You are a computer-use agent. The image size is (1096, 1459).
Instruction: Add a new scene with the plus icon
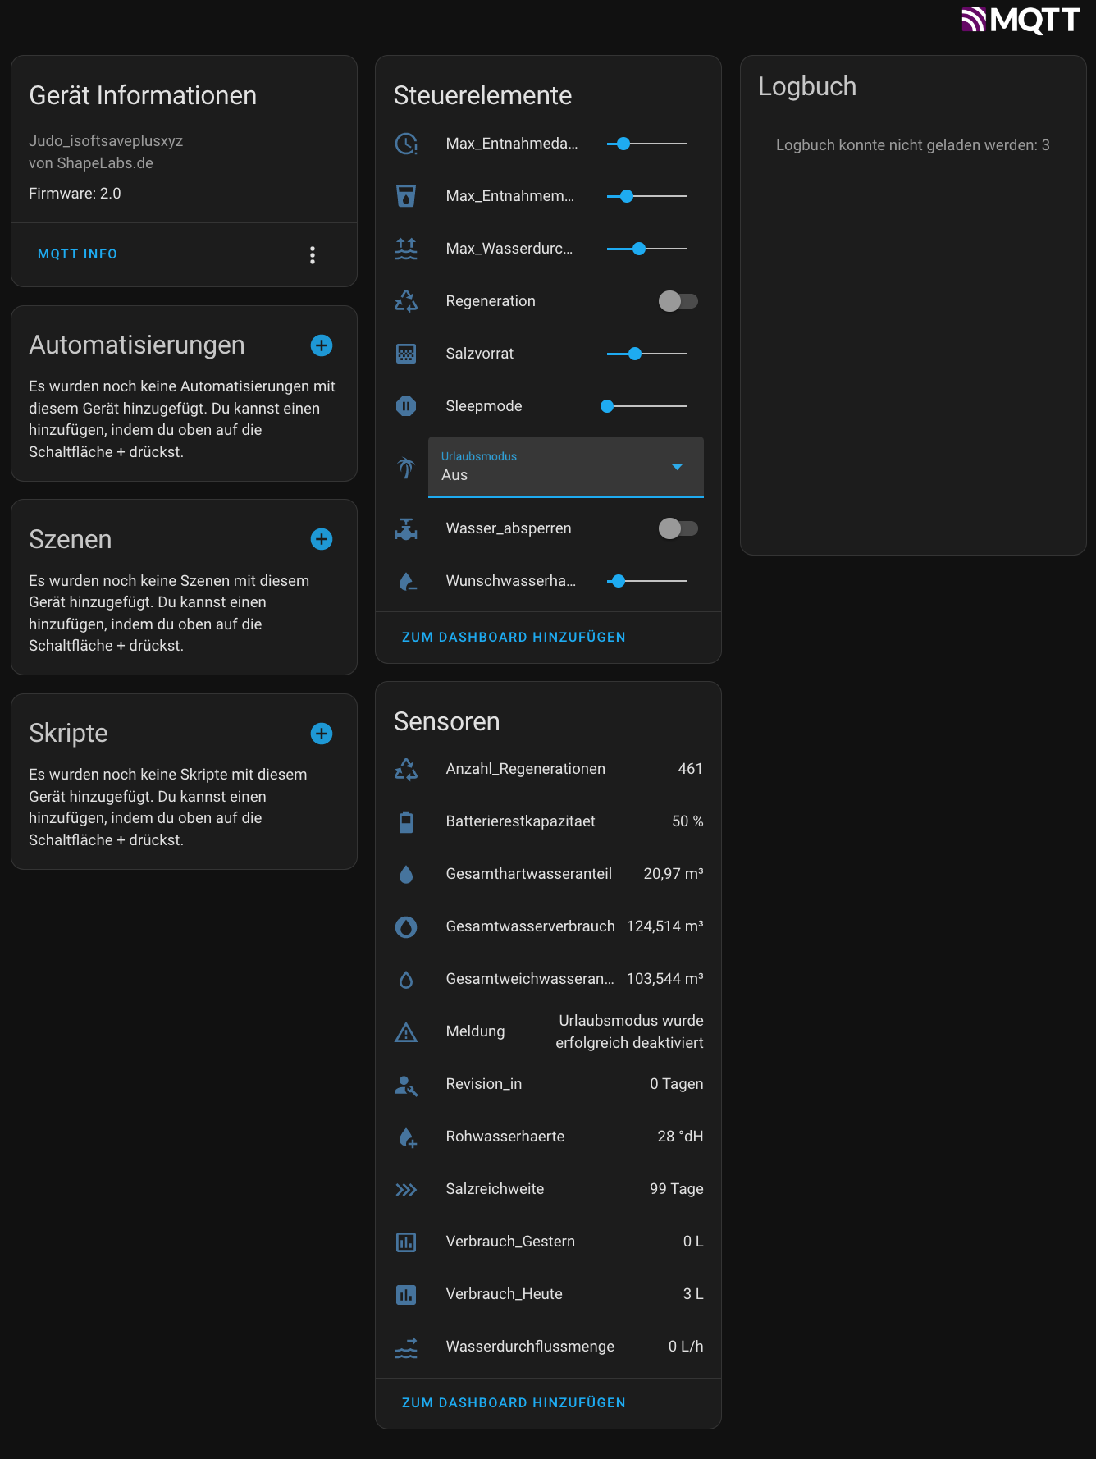[322, 539]
